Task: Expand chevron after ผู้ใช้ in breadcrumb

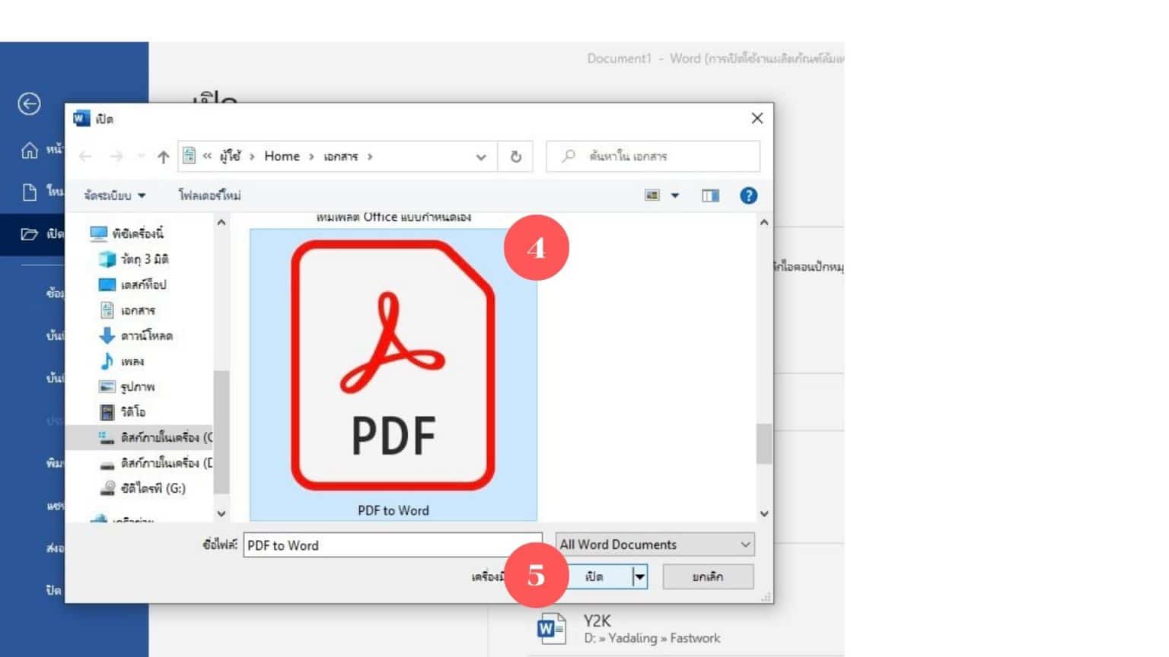Action: click(252, 157)
